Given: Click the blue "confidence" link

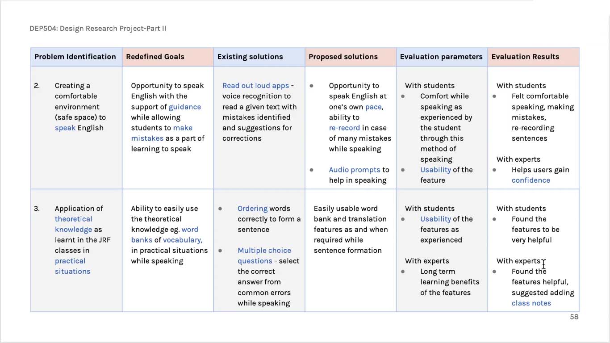Looking at the screenshot, I should [531, 180].
